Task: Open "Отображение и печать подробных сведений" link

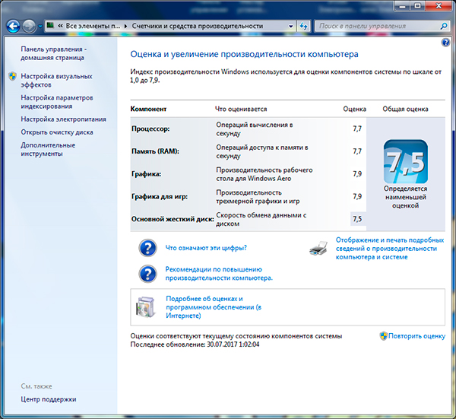Action: coord(390,249)
